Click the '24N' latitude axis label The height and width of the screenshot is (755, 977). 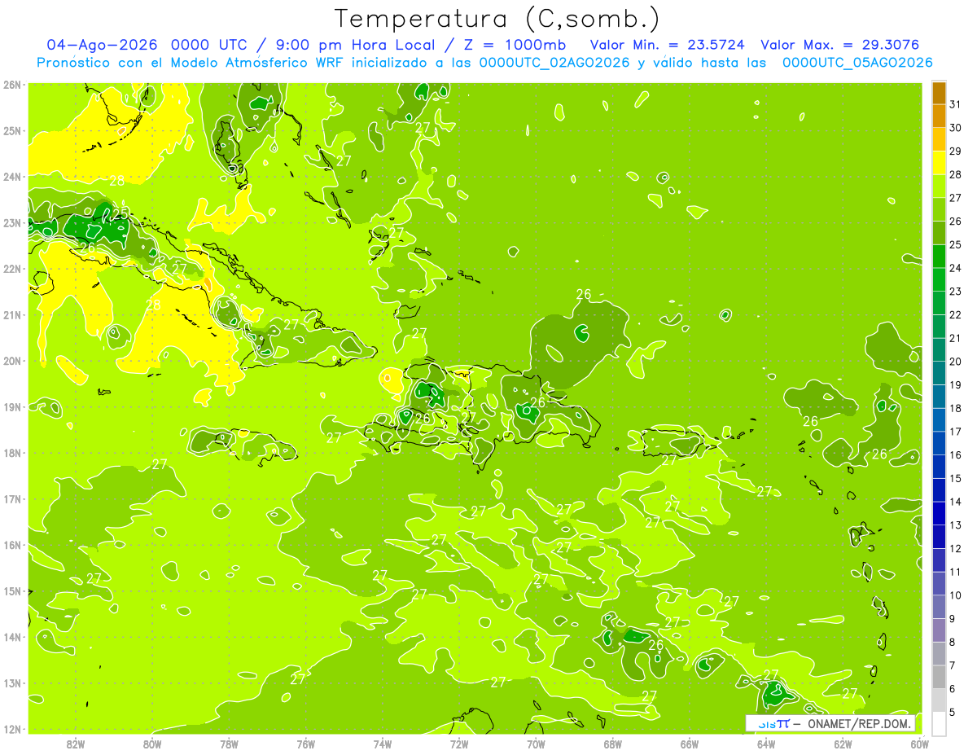point(12,177)
